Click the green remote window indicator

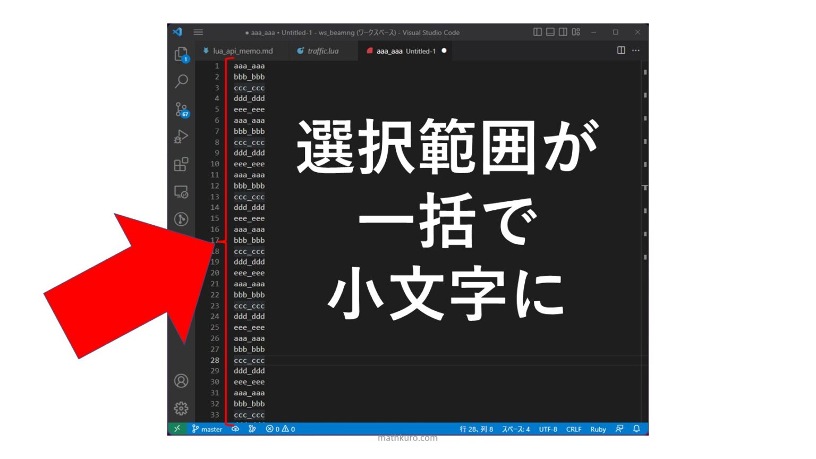coord(178,429)
